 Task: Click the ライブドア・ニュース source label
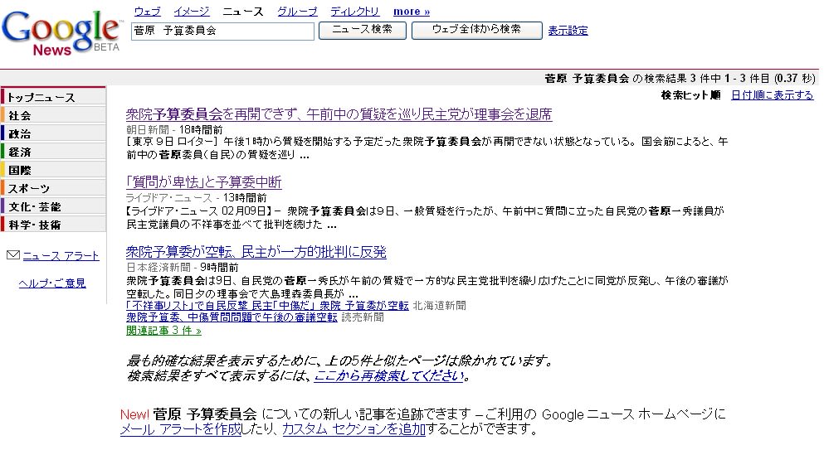(x=168, y=198)
